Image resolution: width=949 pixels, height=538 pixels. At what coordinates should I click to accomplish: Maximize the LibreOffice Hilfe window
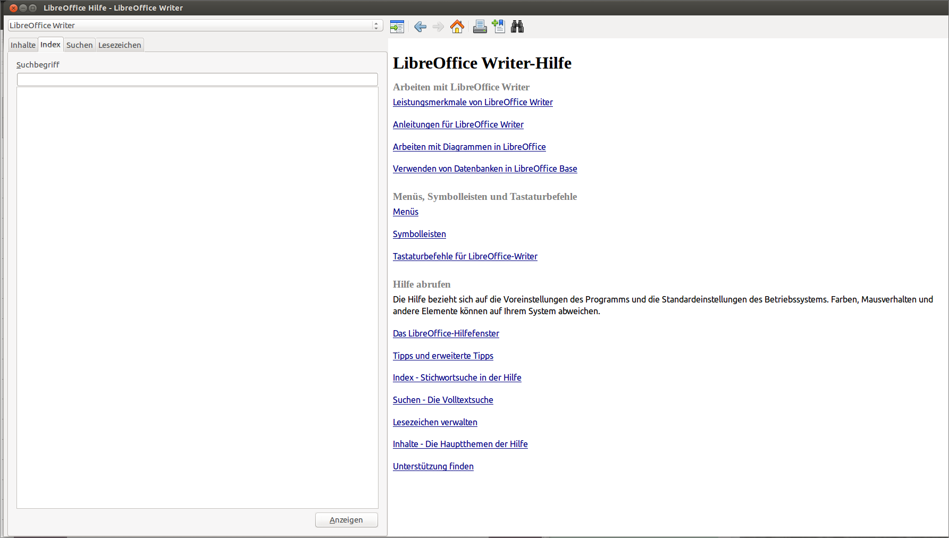pos(33,8)
